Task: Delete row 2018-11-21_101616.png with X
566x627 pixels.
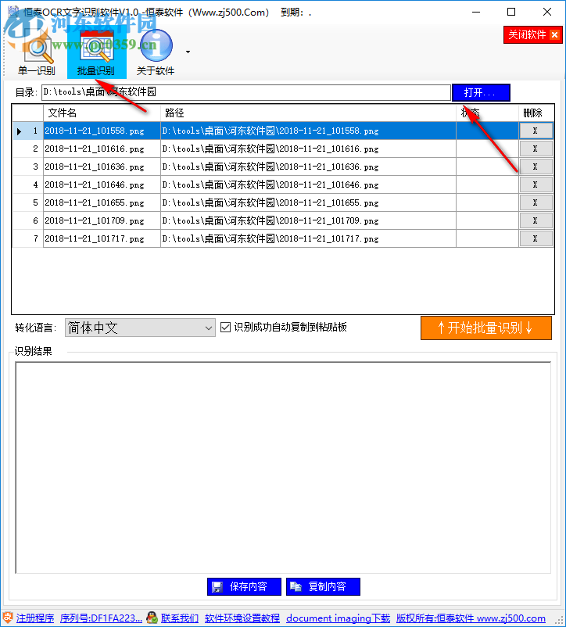Action: [536, 149]
